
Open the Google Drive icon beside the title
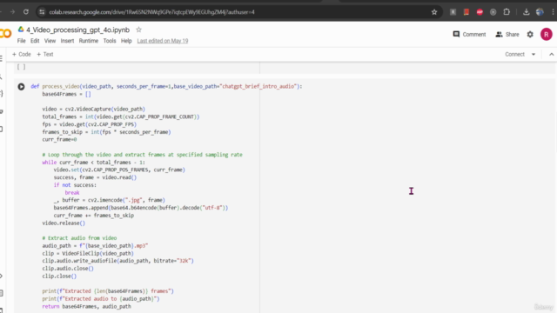pos(21,30)
